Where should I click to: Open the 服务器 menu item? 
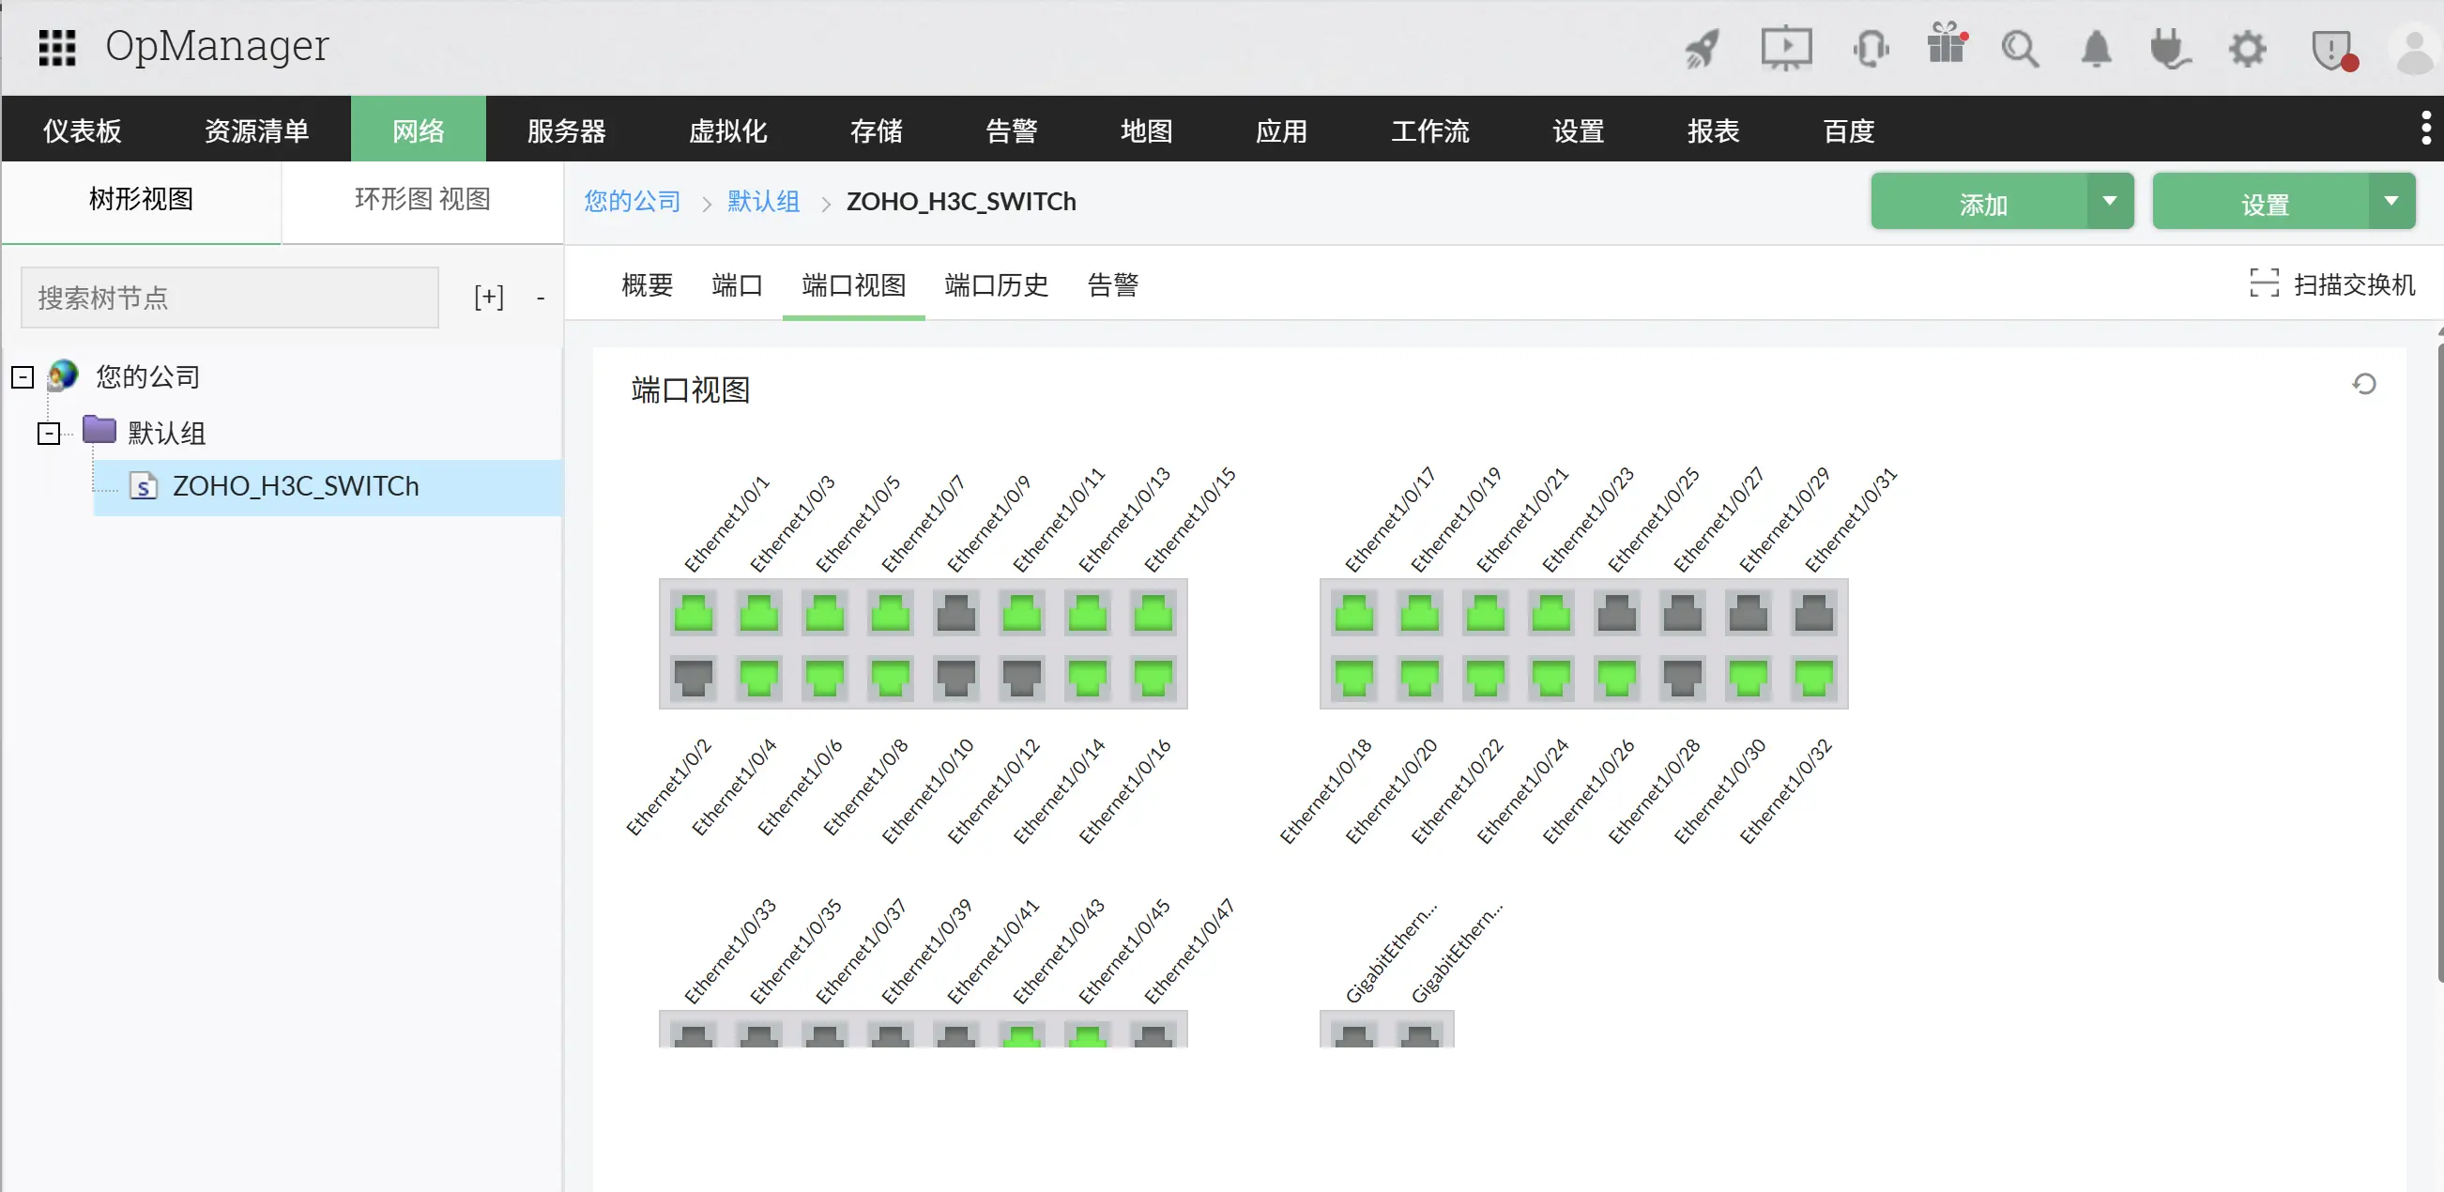566,130
